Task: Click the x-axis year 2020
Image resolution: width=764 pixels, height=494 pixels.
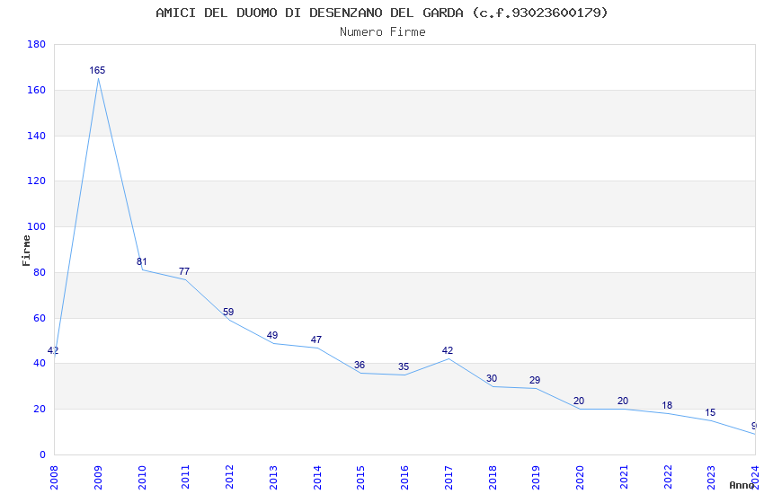Action: (580, 477)
